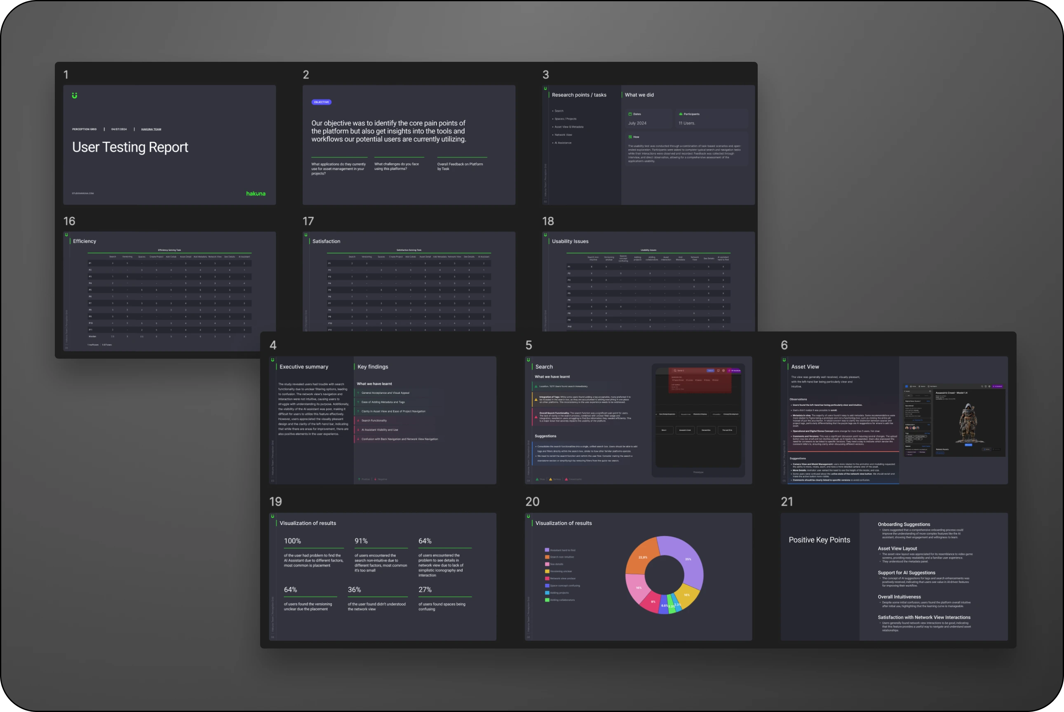Click the What we did heading
1064x712 pixels.
pyautogui.click(x=639, y=95)
